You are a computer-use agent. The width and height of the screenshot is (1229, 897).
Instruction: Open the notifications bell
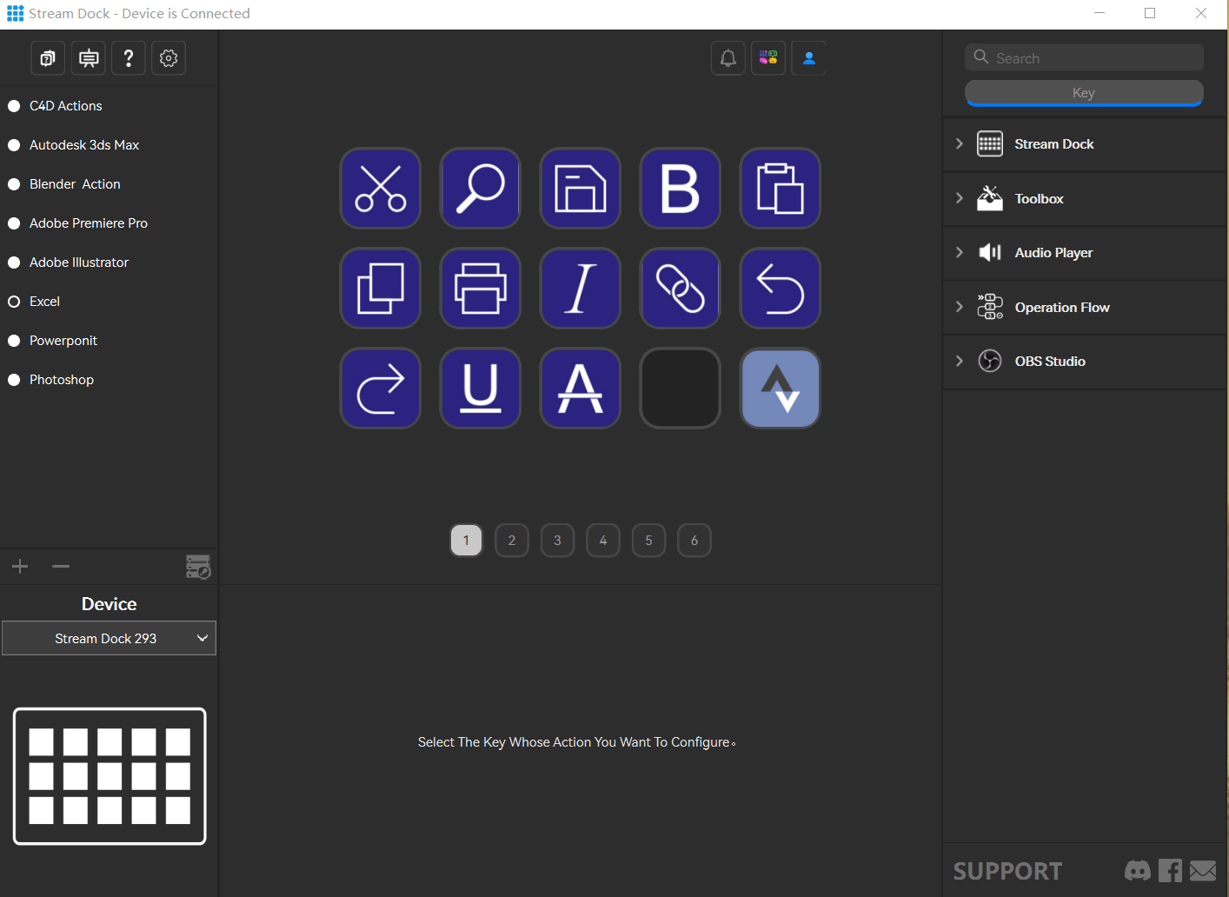[x=728, y=58]
